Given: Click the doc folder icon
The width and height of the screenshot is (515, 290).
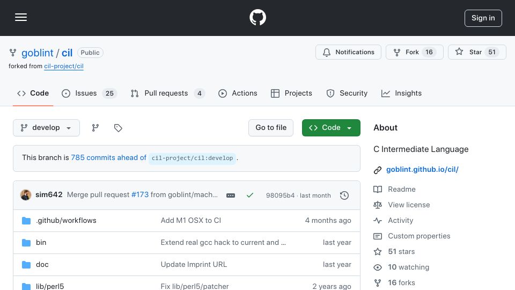Looking at the screenshot, I should pyautogui.click(x=26, y=265).
